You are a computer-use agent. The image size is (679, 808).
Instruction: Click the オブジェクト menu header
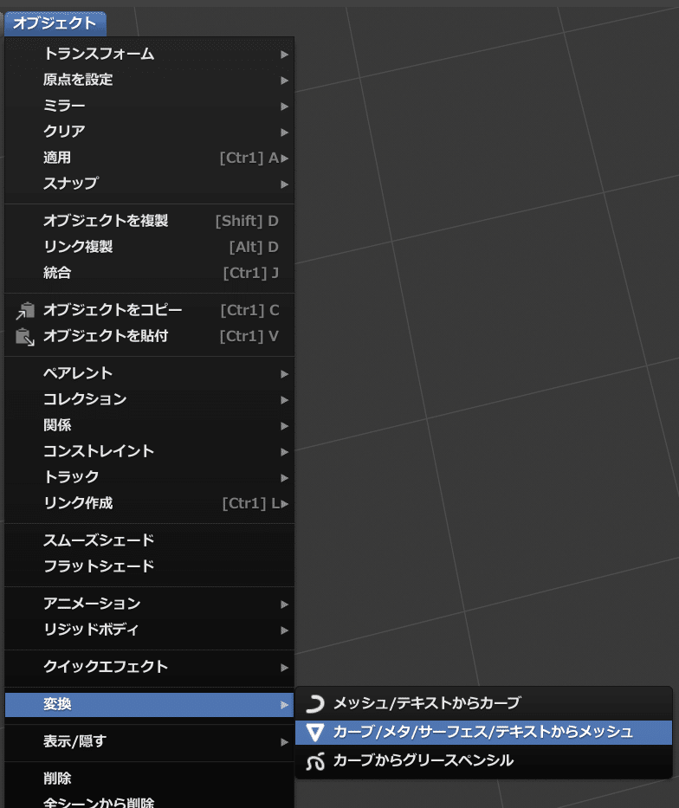55,23
